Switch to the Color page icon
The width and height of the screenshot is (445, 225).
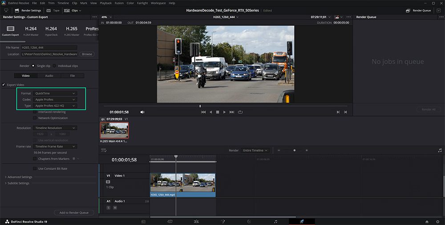tap(249, 221)
